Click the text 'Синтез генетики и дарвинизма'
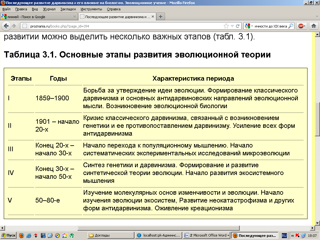320x240 pixels. (x=129, y=165)
